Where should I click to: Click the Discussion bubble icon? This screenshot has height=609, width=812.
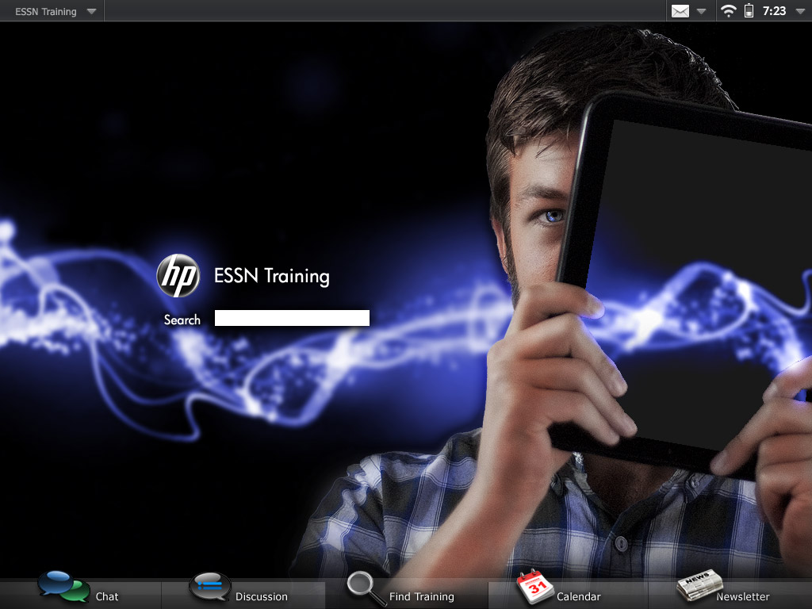(x=210, y=588)
